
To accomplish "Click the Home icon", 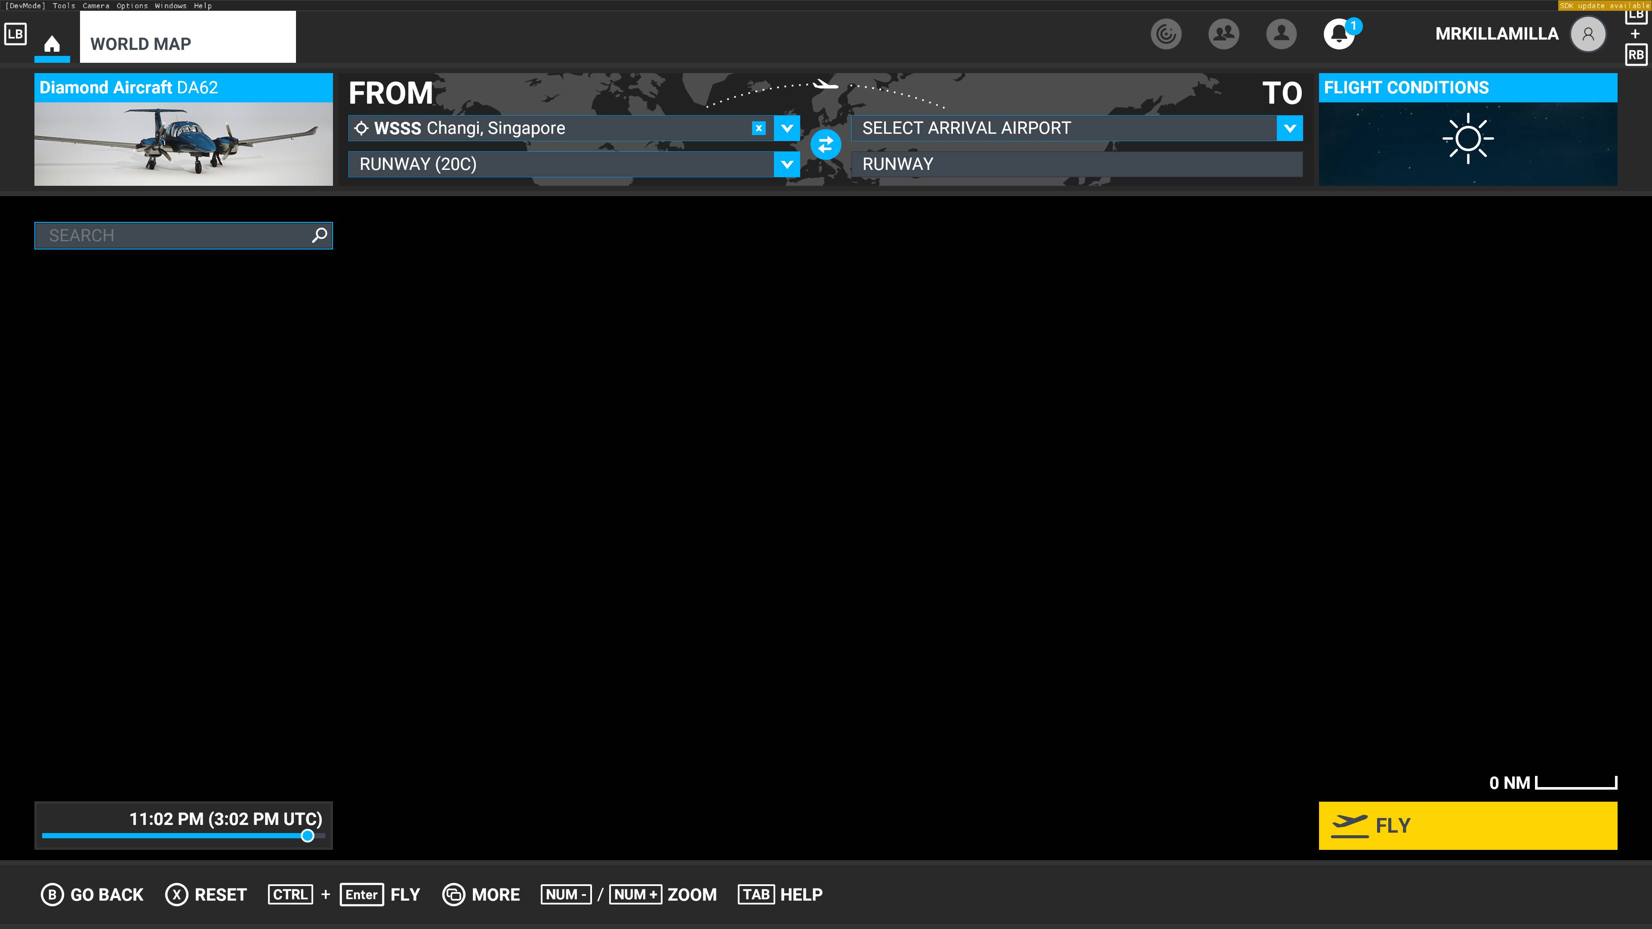I will [52, 43].
